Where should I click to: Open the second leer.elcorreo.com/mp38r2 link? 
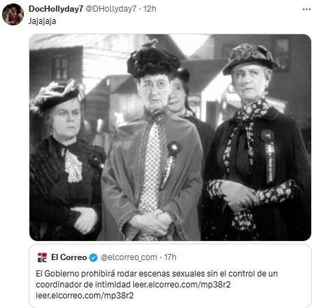[85, 296]
